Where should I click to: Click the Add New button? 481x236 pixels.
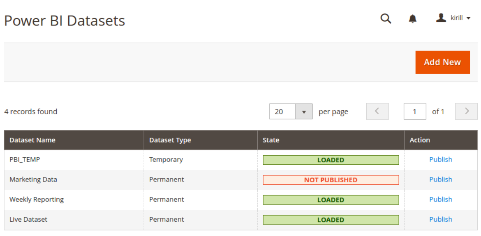(442, 62)
